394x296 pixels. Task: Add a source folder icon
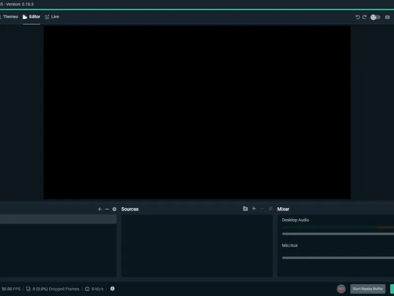pyautogui.click(x=245, y=209)
